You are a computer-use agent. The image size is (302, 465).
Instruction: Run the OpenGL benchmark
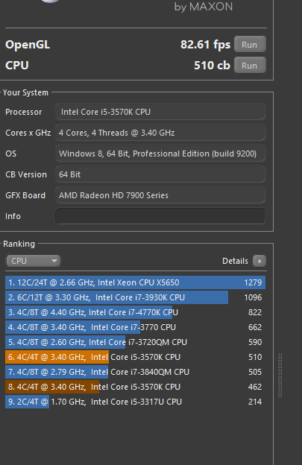click(250, 45)
